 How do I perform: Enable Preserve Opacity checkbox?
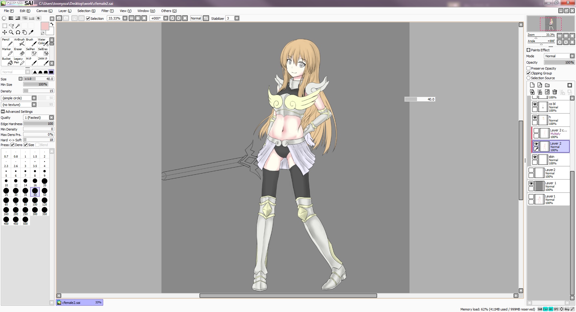pyautogui.click(x=529, y=68)
